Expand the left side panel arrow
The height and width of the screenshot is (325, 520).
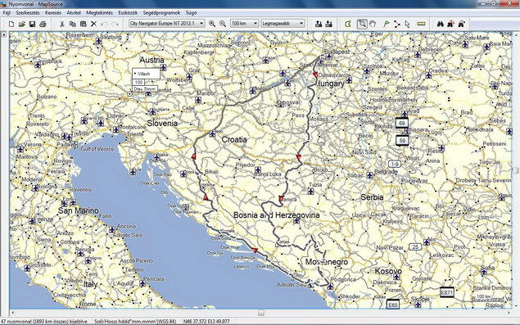tap(4, 34)
